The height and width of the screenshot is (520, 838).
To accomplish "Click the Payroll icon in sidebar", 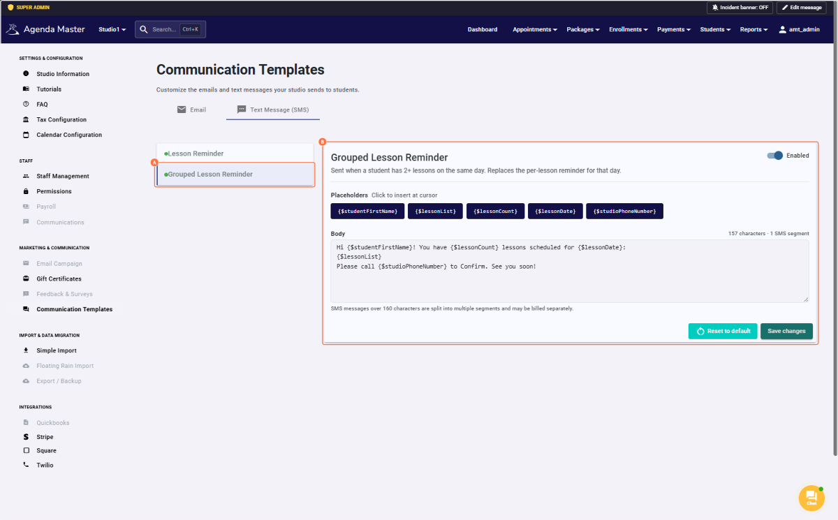I will tap(26, 207).
